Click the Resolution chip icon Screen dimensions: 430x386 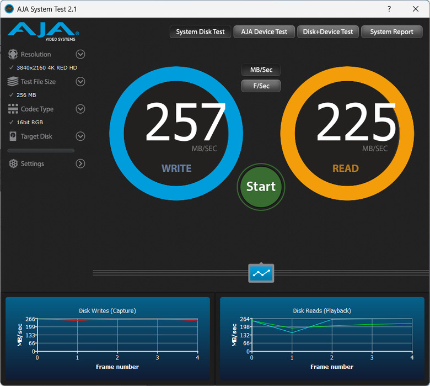[13, 54]
